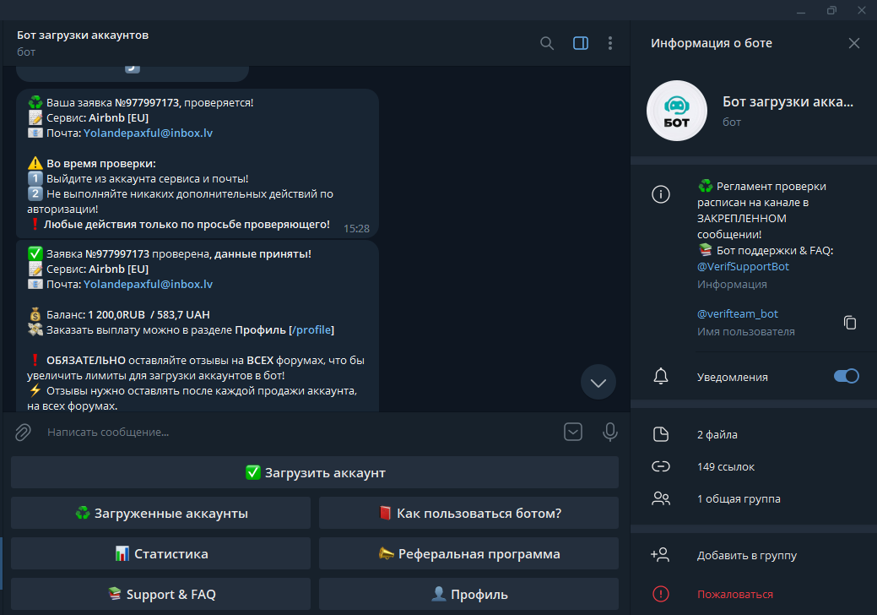The width and height of the screenshot is (877, 615).
Task: Toggle the side info panel icon
Action: [581, 43]
